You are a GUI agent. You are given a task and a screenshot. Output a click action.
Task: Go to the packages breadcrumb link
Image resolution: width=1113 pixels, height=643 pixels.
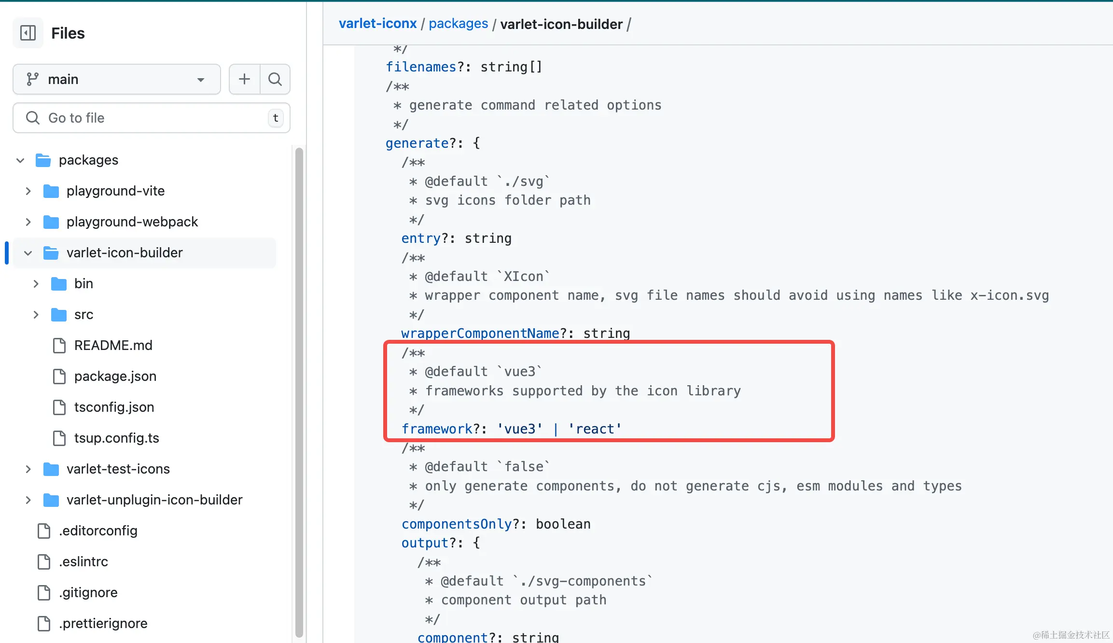[458, 24]
